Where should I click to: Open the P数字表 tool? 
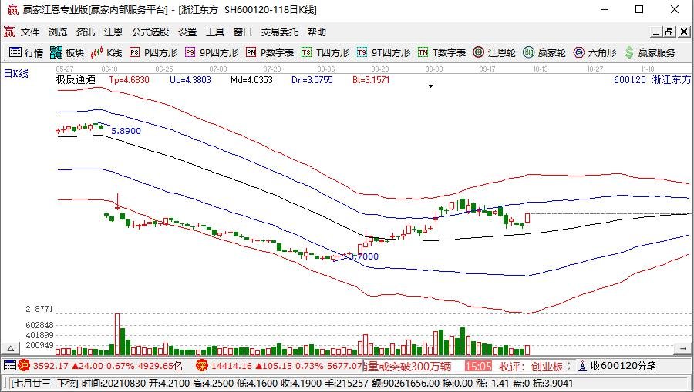click(x=270, y=52)
